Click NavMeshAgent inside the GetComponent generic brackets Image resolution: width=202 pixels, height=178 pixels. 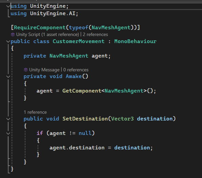[124, 91]
